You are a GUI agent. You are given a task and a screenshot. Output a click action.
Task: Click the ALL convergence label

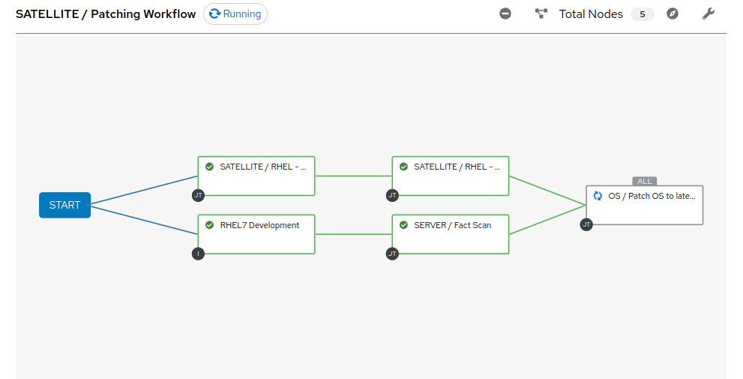tap(645, 181)
